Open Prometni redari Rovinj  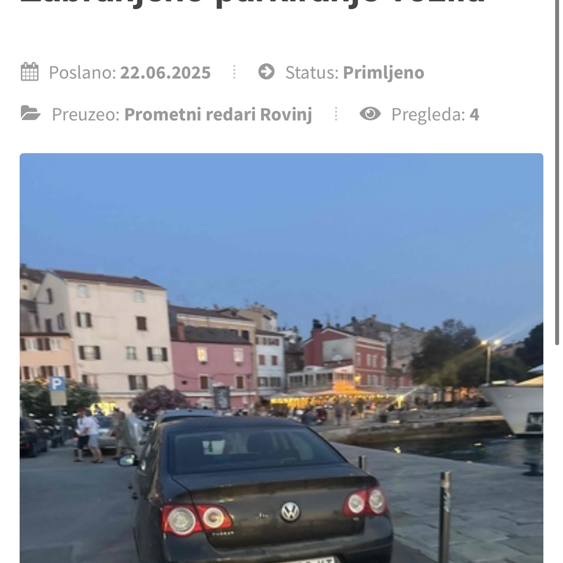pos(218,114)
